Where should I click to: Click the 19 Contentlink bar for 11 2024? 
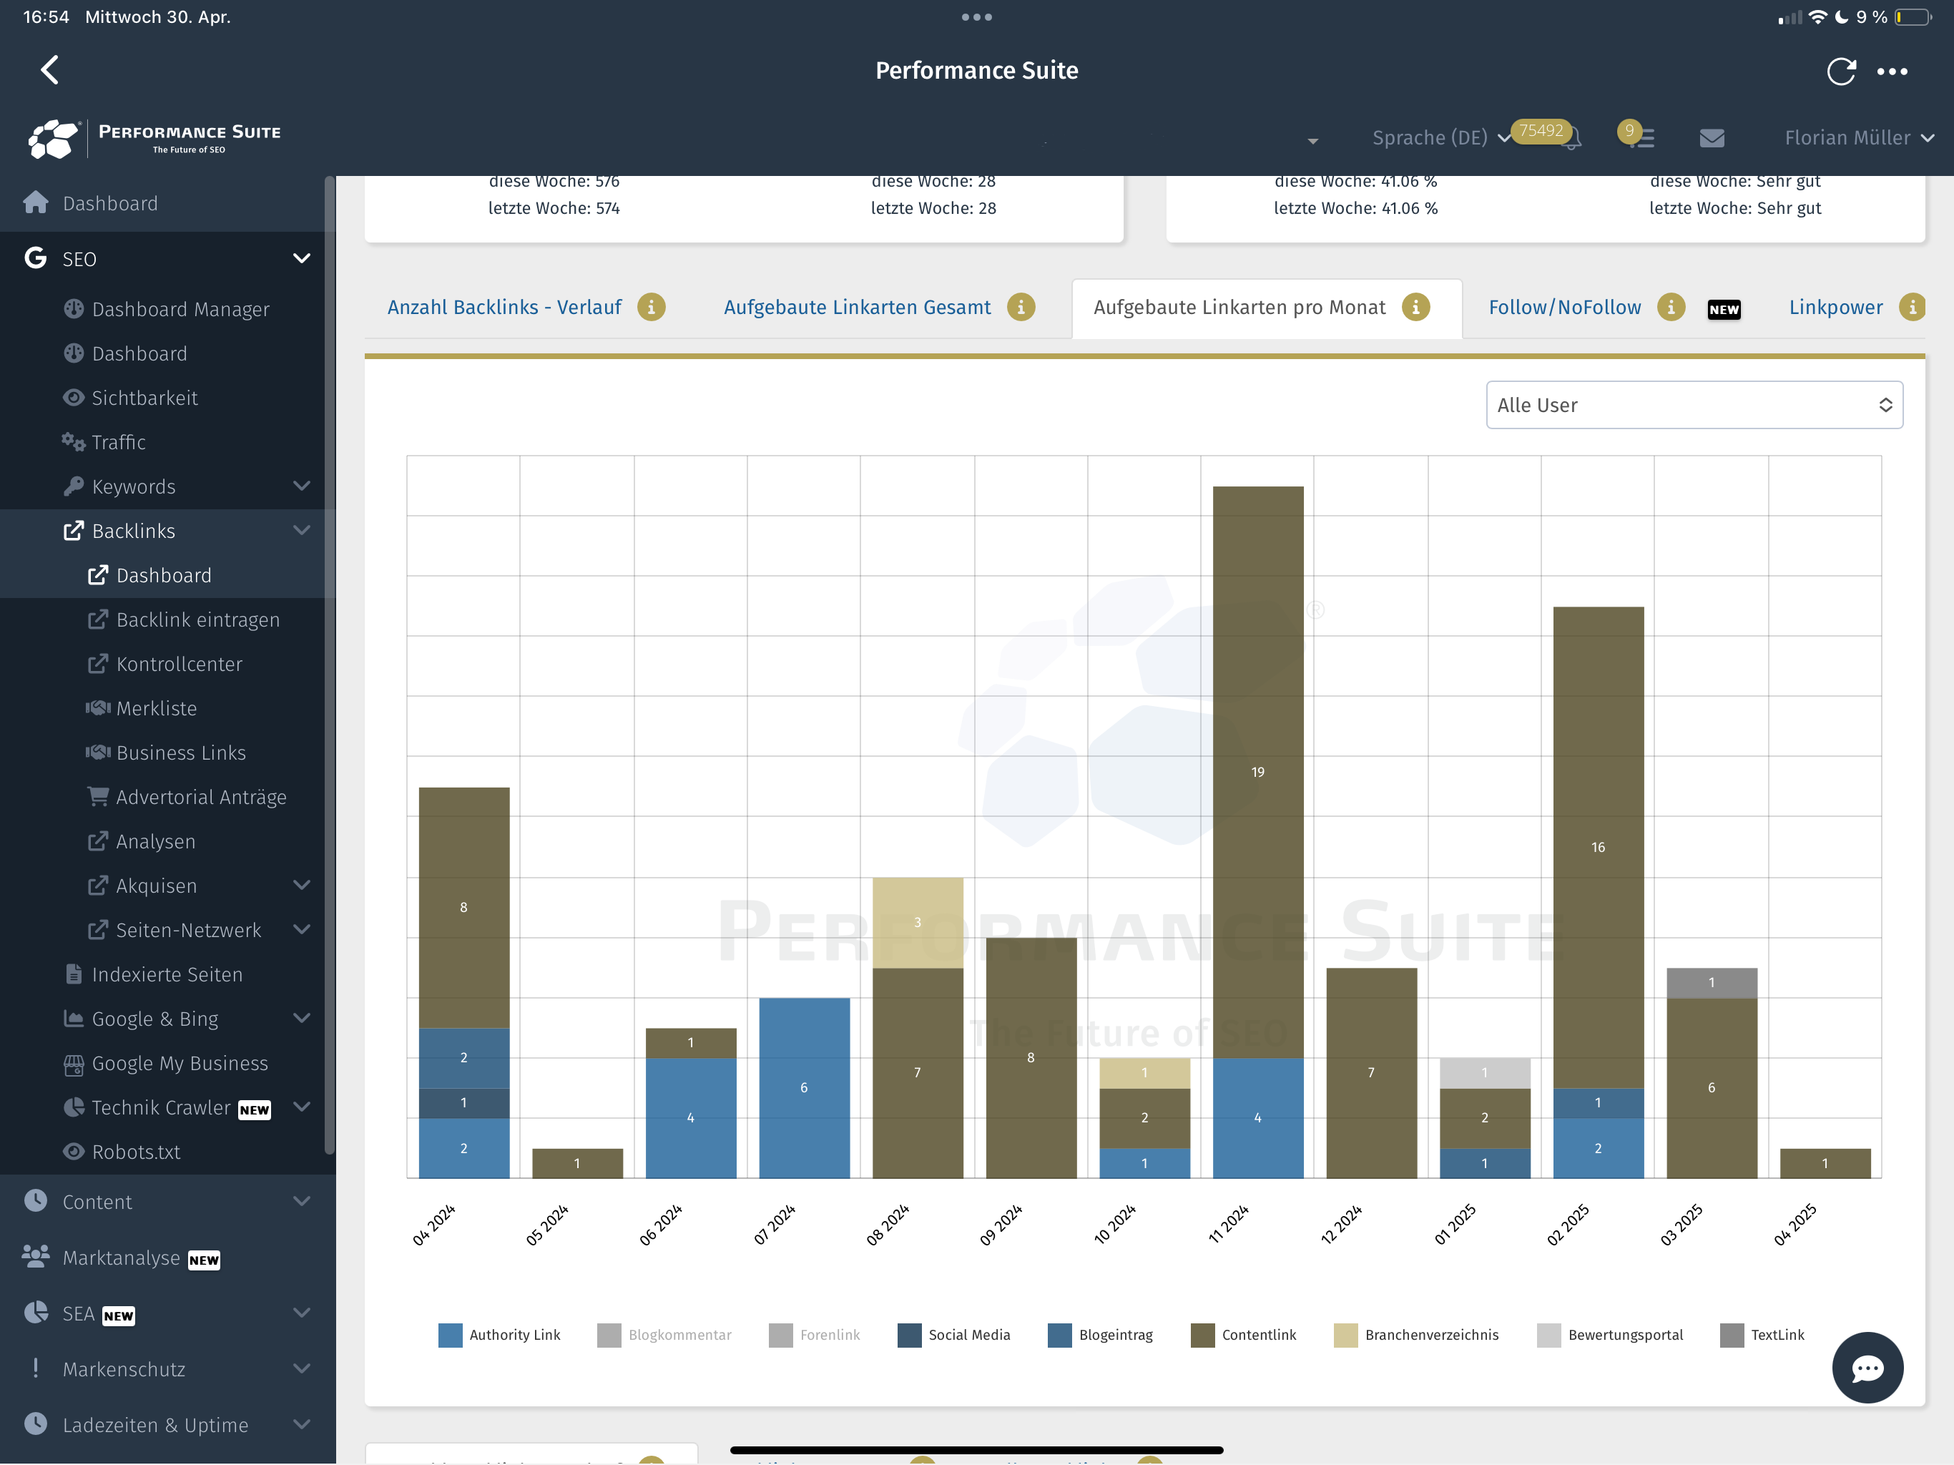click(1258, 771)
